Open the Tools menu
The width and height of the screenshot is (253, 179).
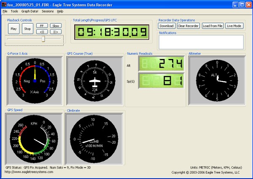14,11
